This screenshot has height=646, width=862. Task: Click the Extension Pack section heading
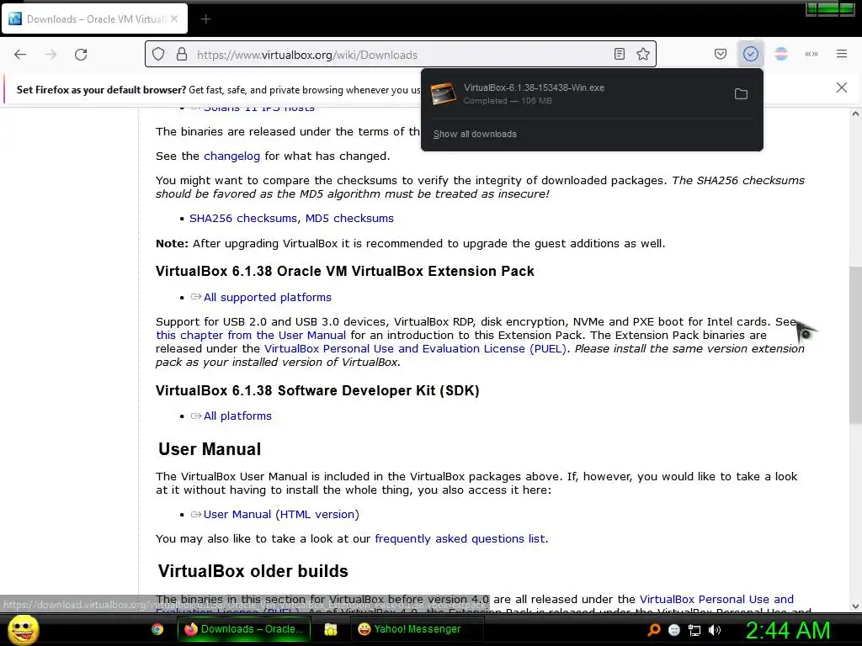click(344, 271)
